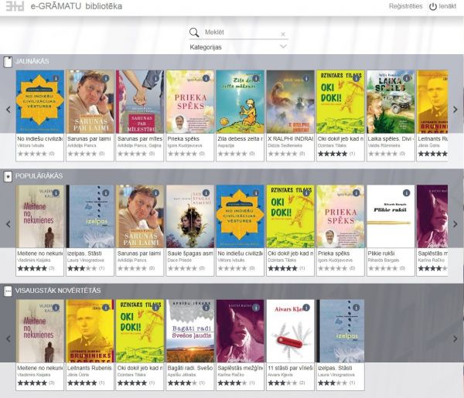464x398 pixels.
Task: Click the X RALPHI INDRA title link
Action: tap(290, 138)
